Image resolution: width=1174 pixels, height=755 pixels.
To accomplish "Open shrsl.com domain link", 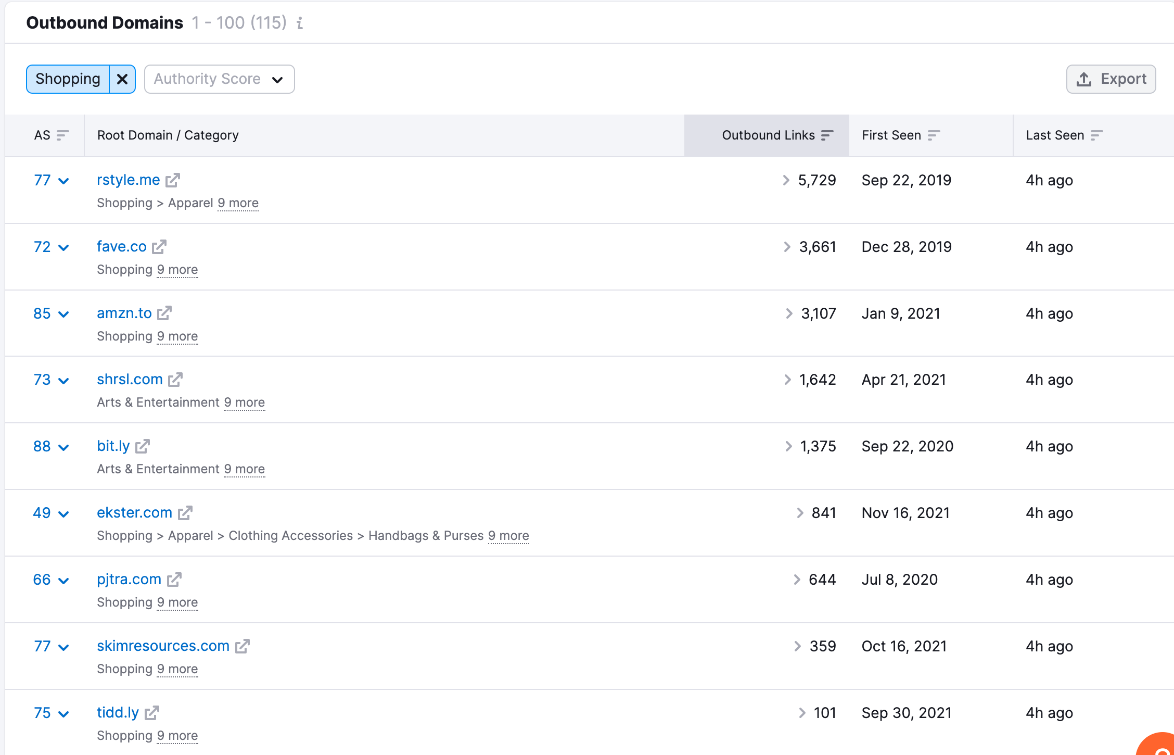I will point(130,379).
